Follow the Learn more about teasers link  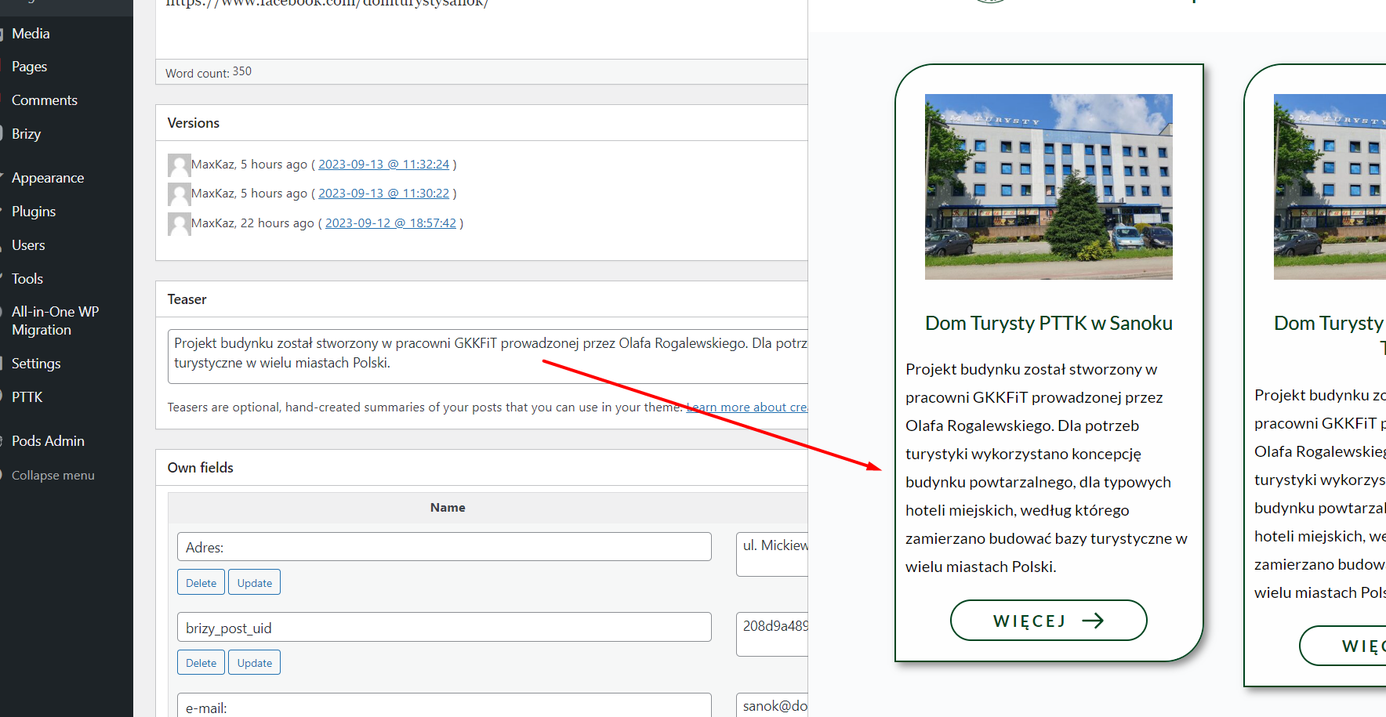[747, 407]
